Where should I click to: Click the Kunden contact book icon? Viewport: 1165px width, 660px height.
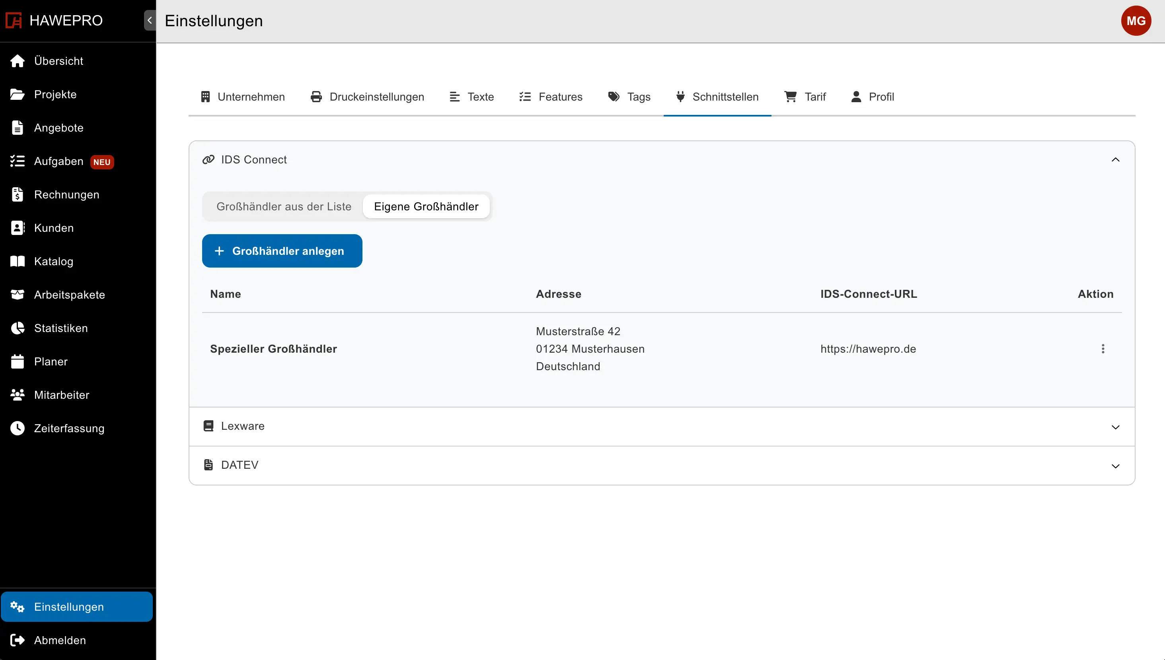17,228
